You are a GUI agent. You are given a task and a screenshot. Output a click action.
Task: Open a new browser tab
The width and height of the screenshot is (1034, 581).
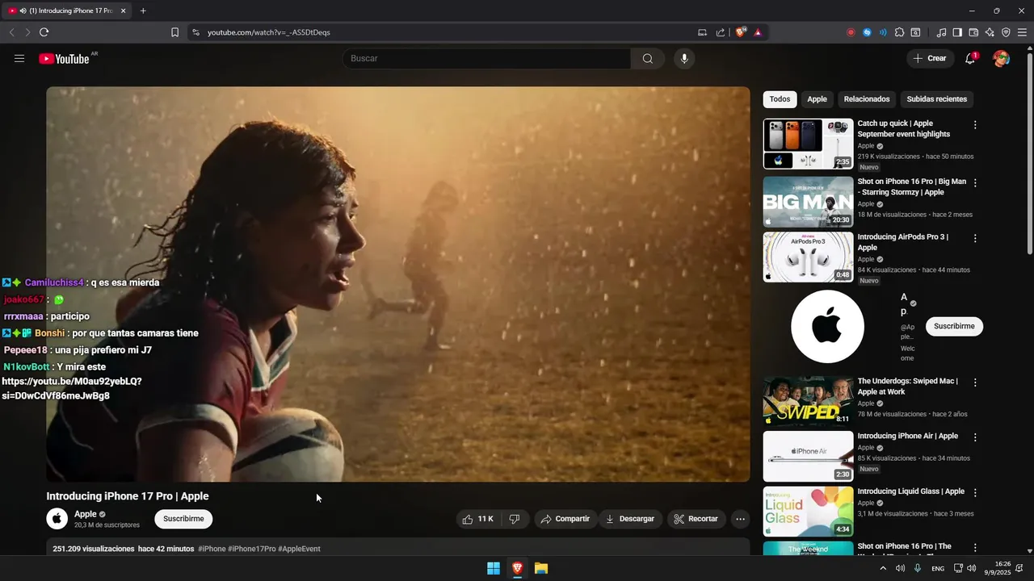143,10
